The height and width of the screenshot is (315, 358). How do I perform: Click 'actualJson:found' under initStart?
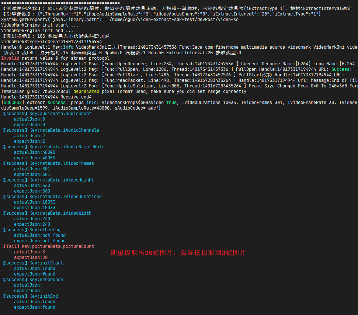(x=35, y=269)
